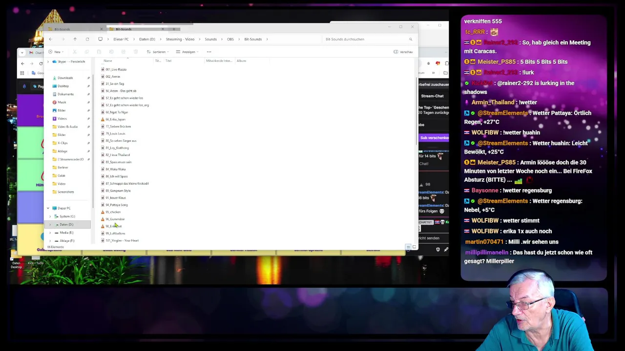Image resolution: width=625 pixels, height=351 pixels.
Task: Open the Berliner folder in sidebar
Action: point(62,168)
